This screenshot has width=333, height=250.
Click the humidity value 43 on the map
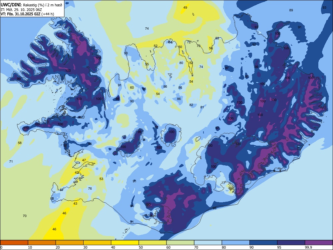pyautogui.click(x=75, y=204)
